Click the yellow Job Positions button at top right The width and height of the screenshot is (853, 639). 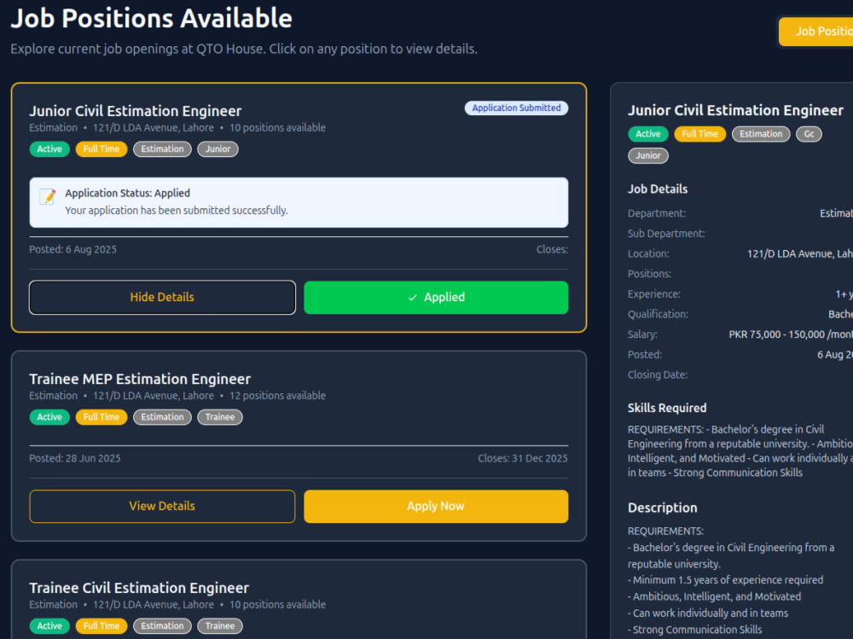point(816,32)
